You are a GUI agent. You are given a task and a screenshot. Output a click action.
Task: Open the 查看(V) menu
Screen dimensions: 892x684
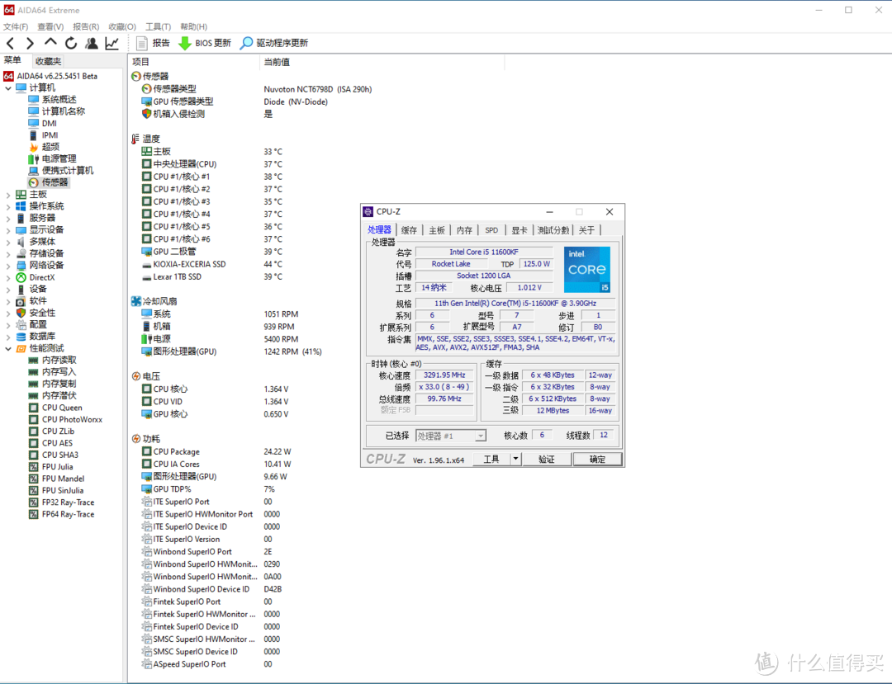pos(50,26)
